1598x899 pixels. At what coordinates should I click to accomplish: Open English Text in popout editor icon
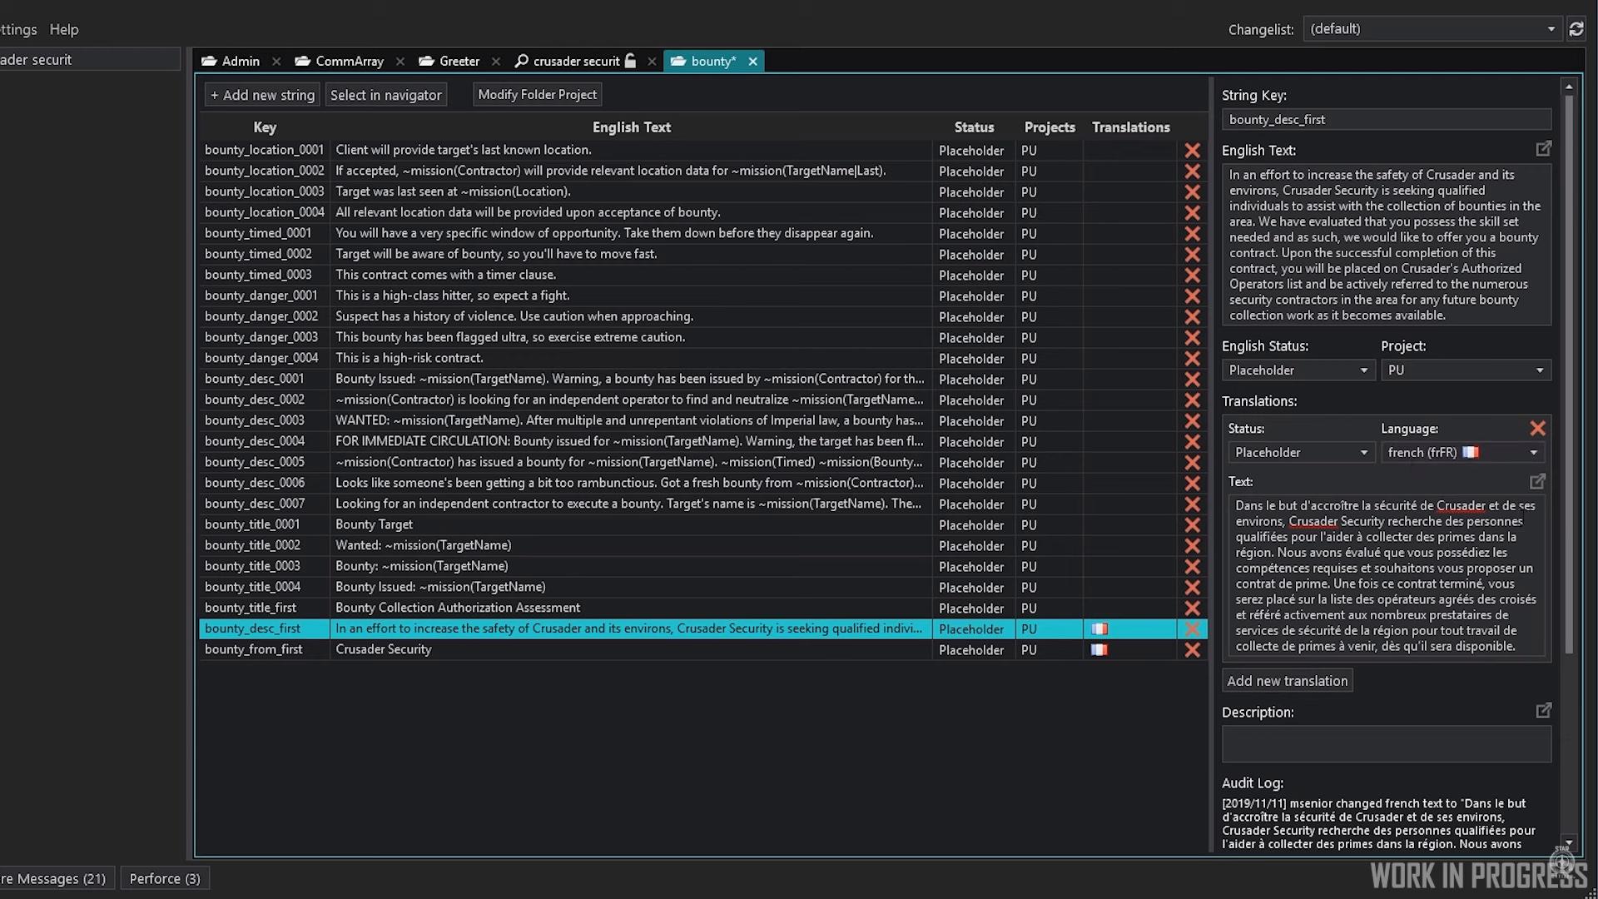pos(1543,149)
